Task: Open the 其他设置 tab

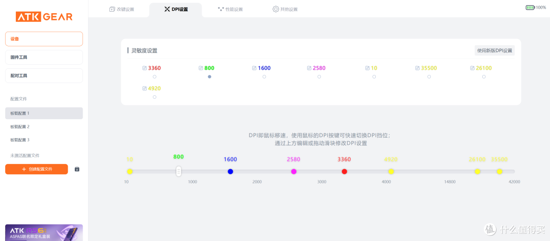Action: click(285, 9)
